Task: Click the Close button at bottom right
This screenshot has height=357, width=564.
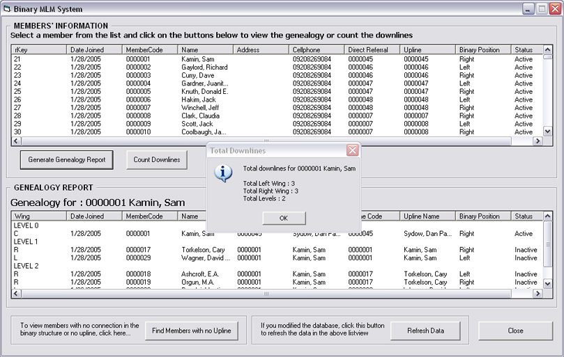Action: tap(515, 331)
